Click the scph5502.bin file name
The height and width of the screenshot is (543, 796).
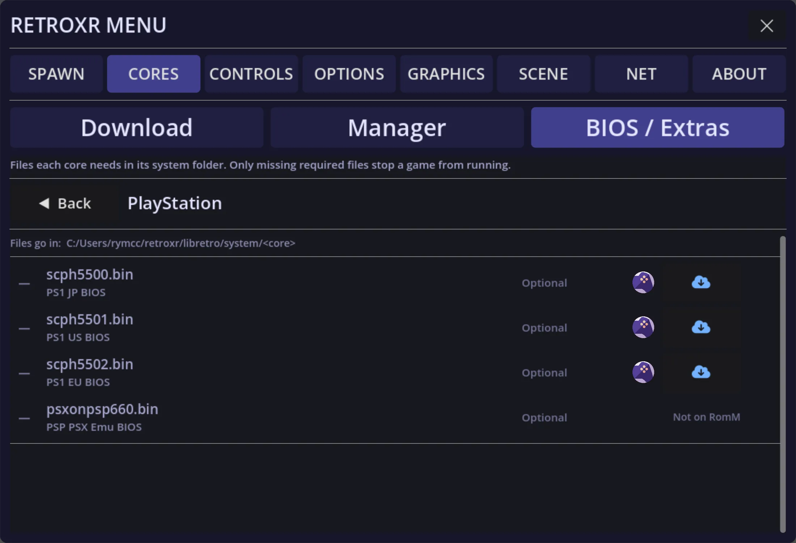pos(90,365)
